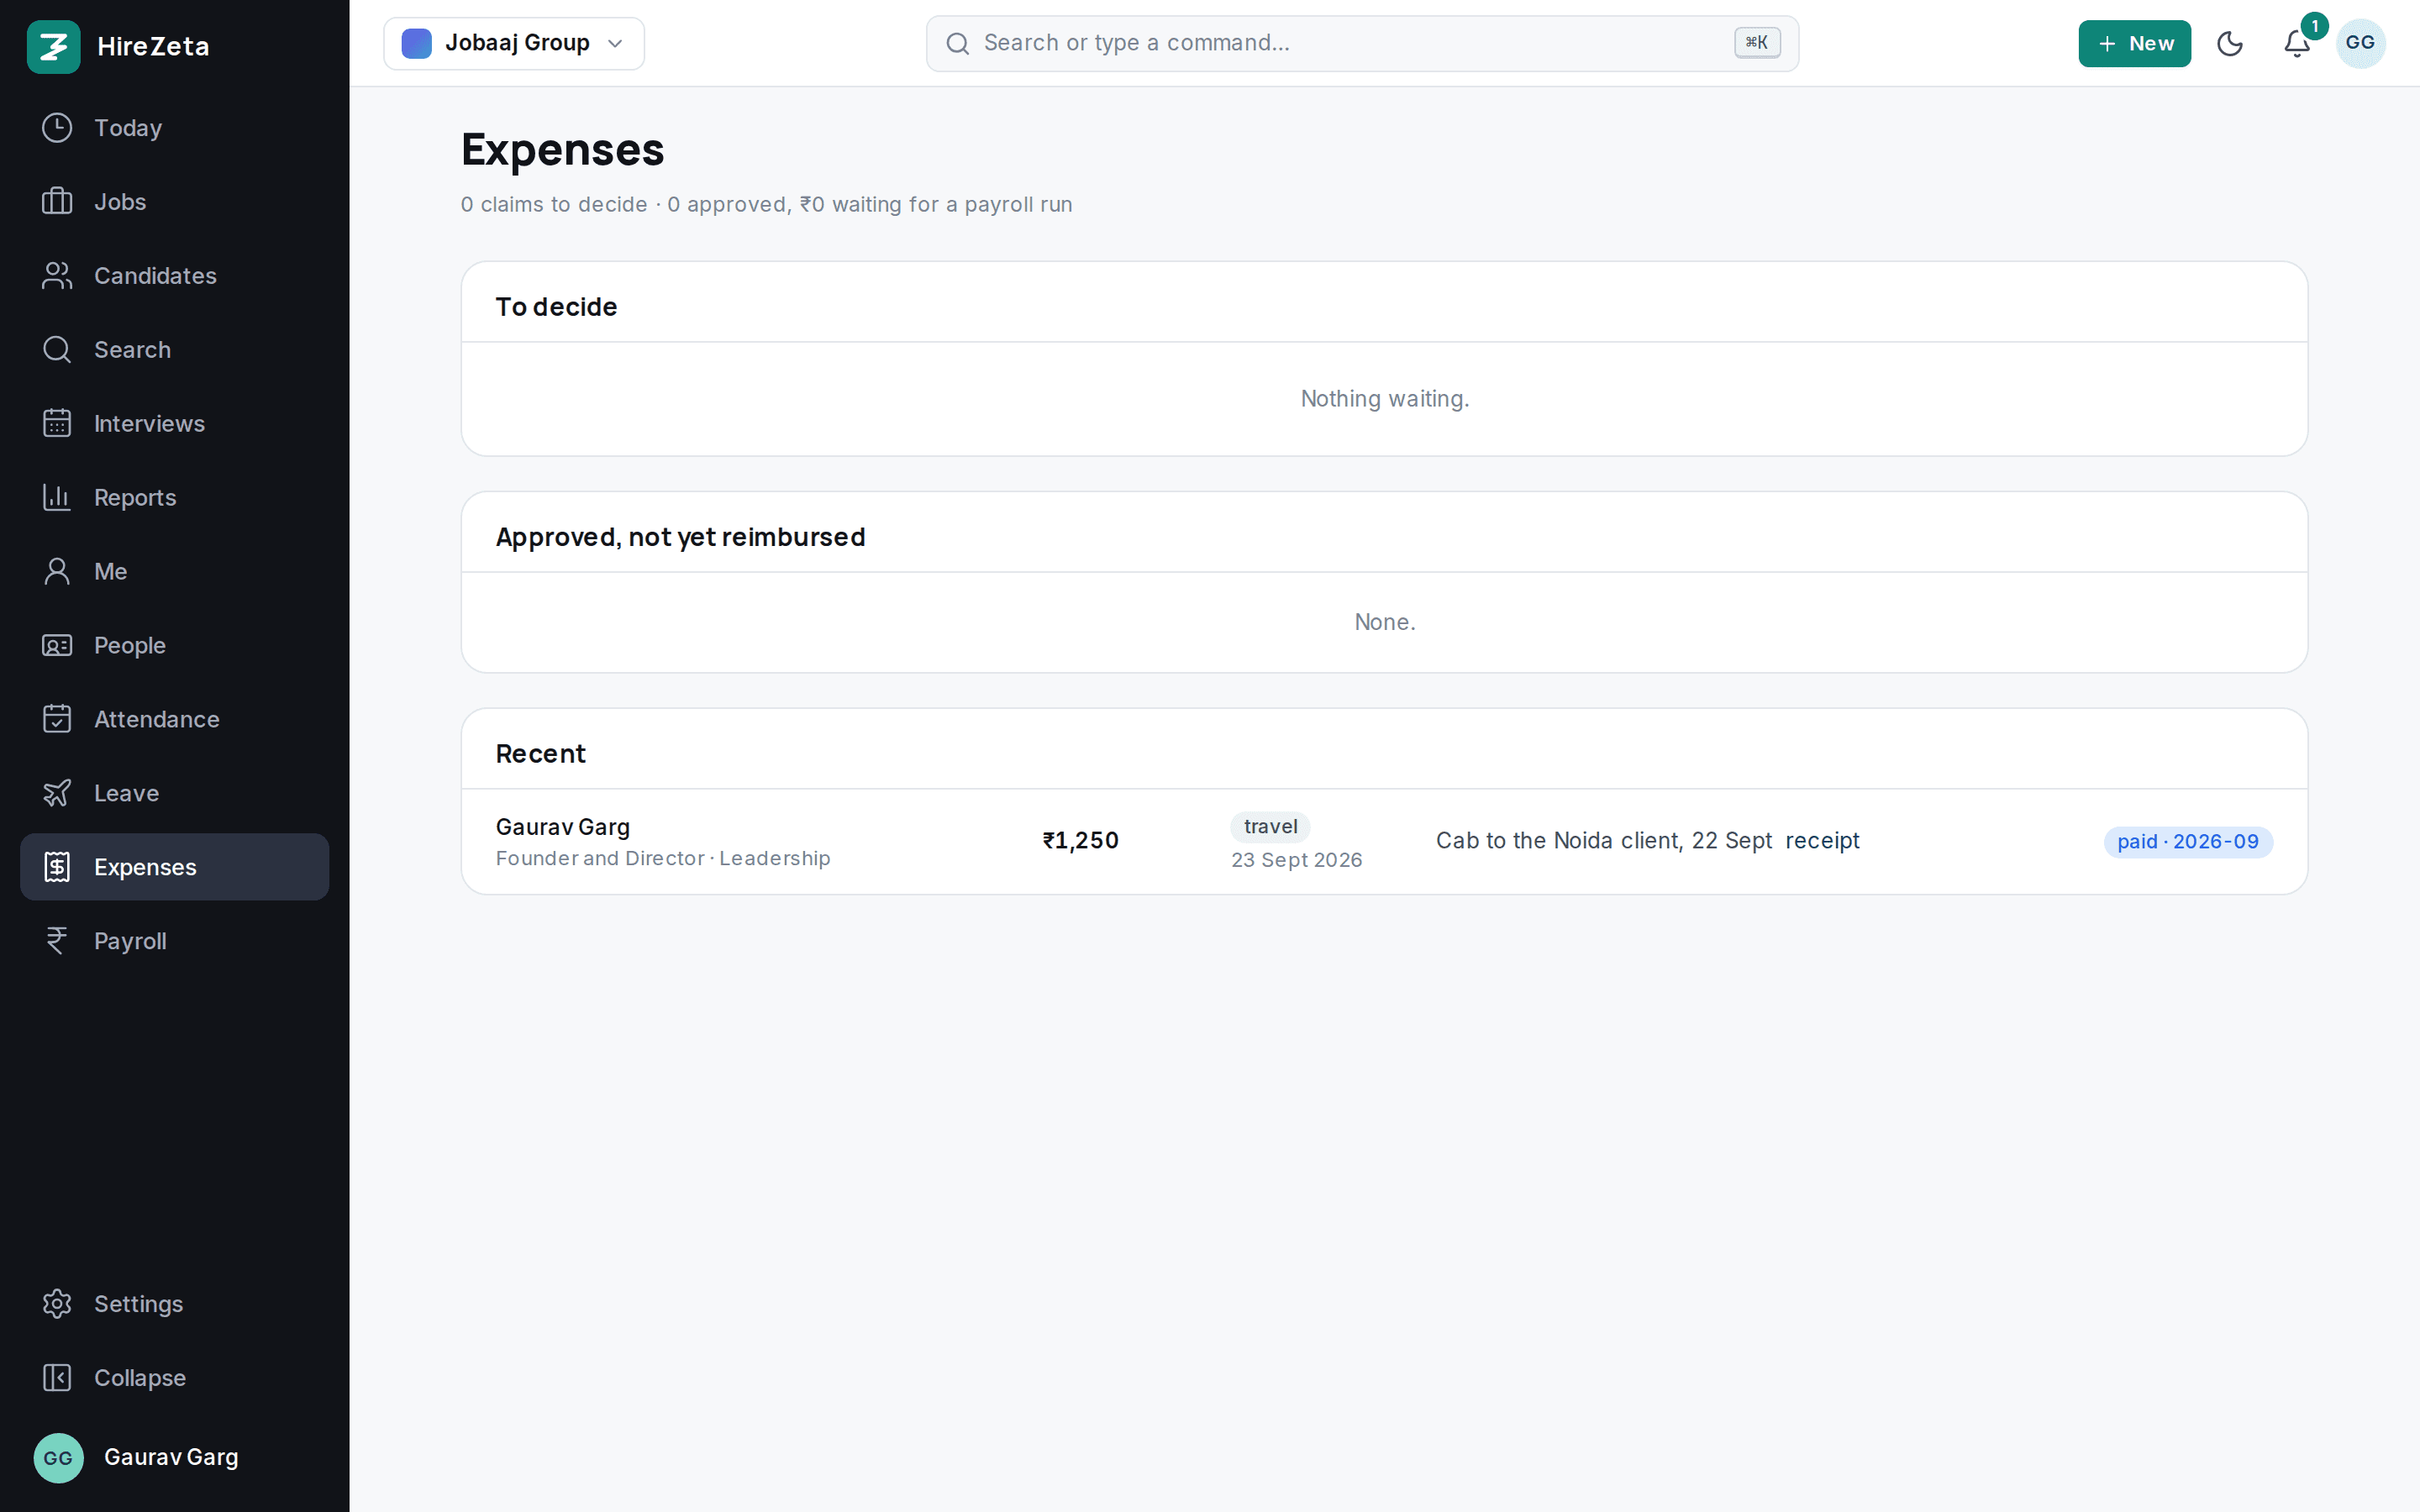Open the Reports chart icon

(57, 498)
